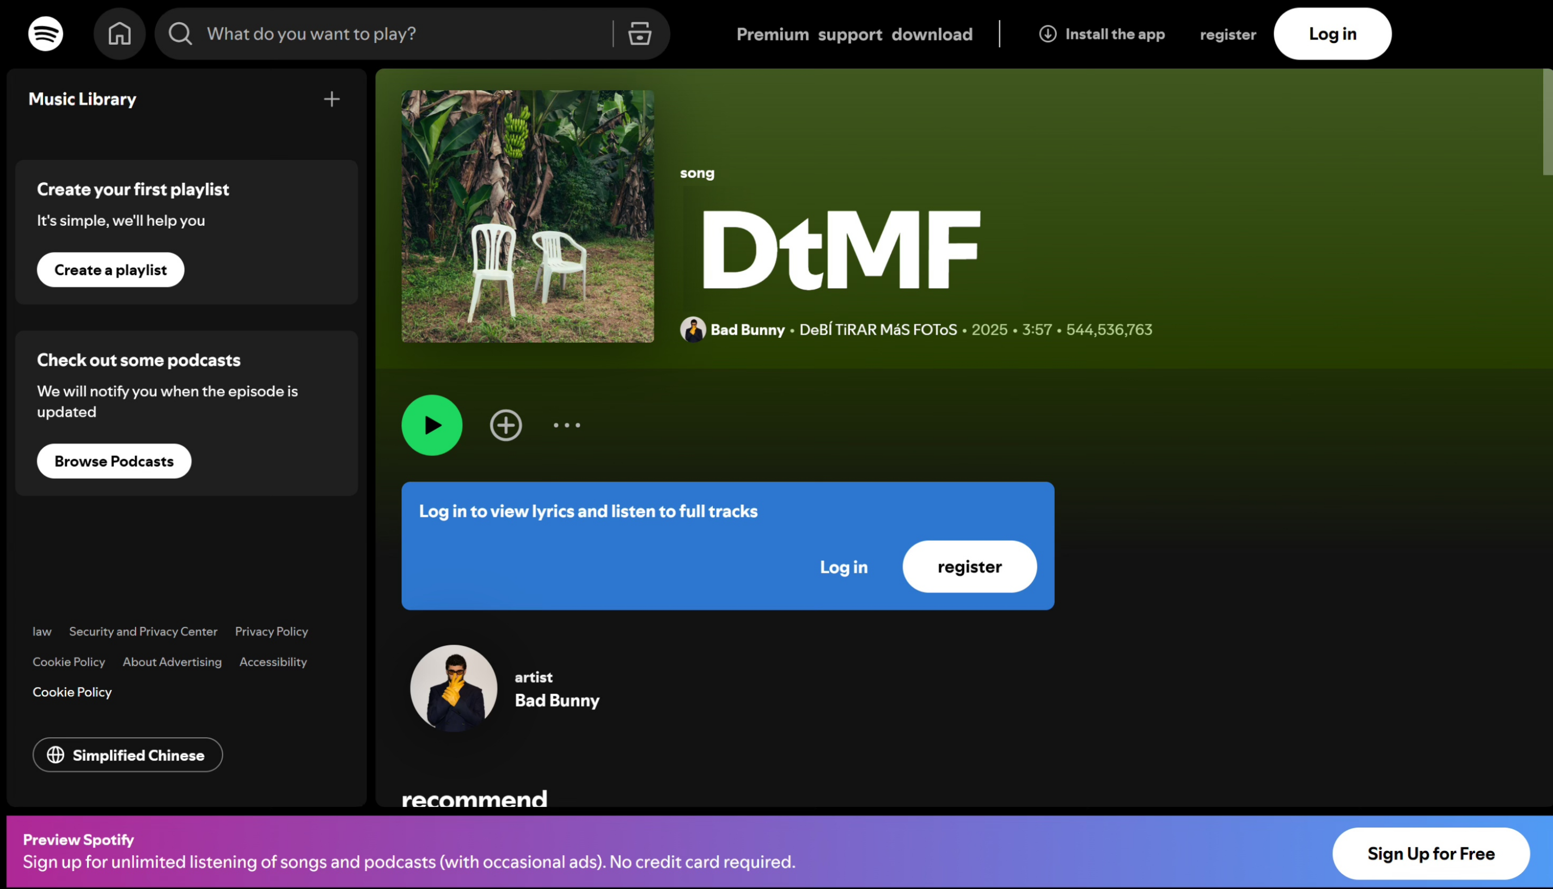Type in the What do you want to play field

tap(403, 34)
